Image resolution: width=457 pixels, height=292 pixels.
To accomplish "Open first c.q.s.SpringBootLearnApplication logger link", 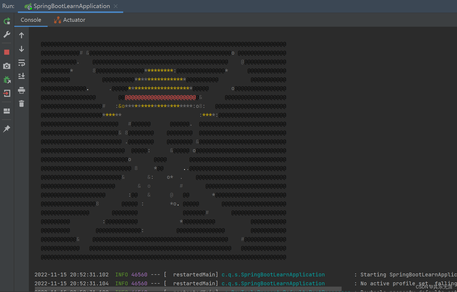I will tap(273, 275).
